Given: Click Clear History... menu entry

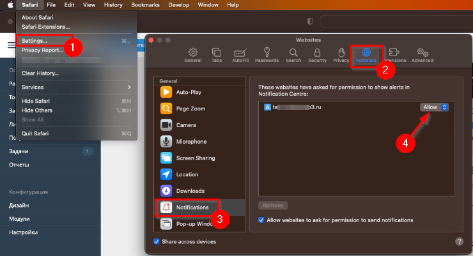Looking at the screenshot, I should [x=40, y=73].
